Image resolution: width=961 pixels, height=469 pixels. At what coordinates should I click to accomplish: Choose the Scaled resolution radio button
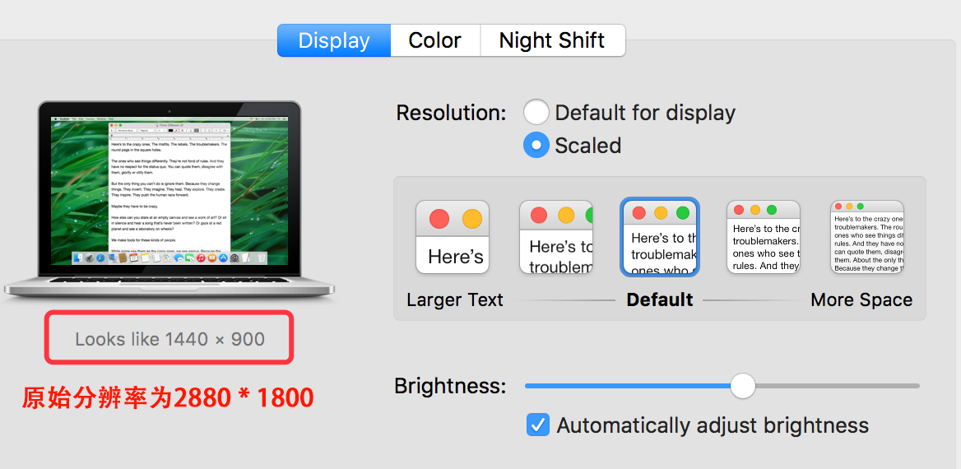tap(536, 146)
